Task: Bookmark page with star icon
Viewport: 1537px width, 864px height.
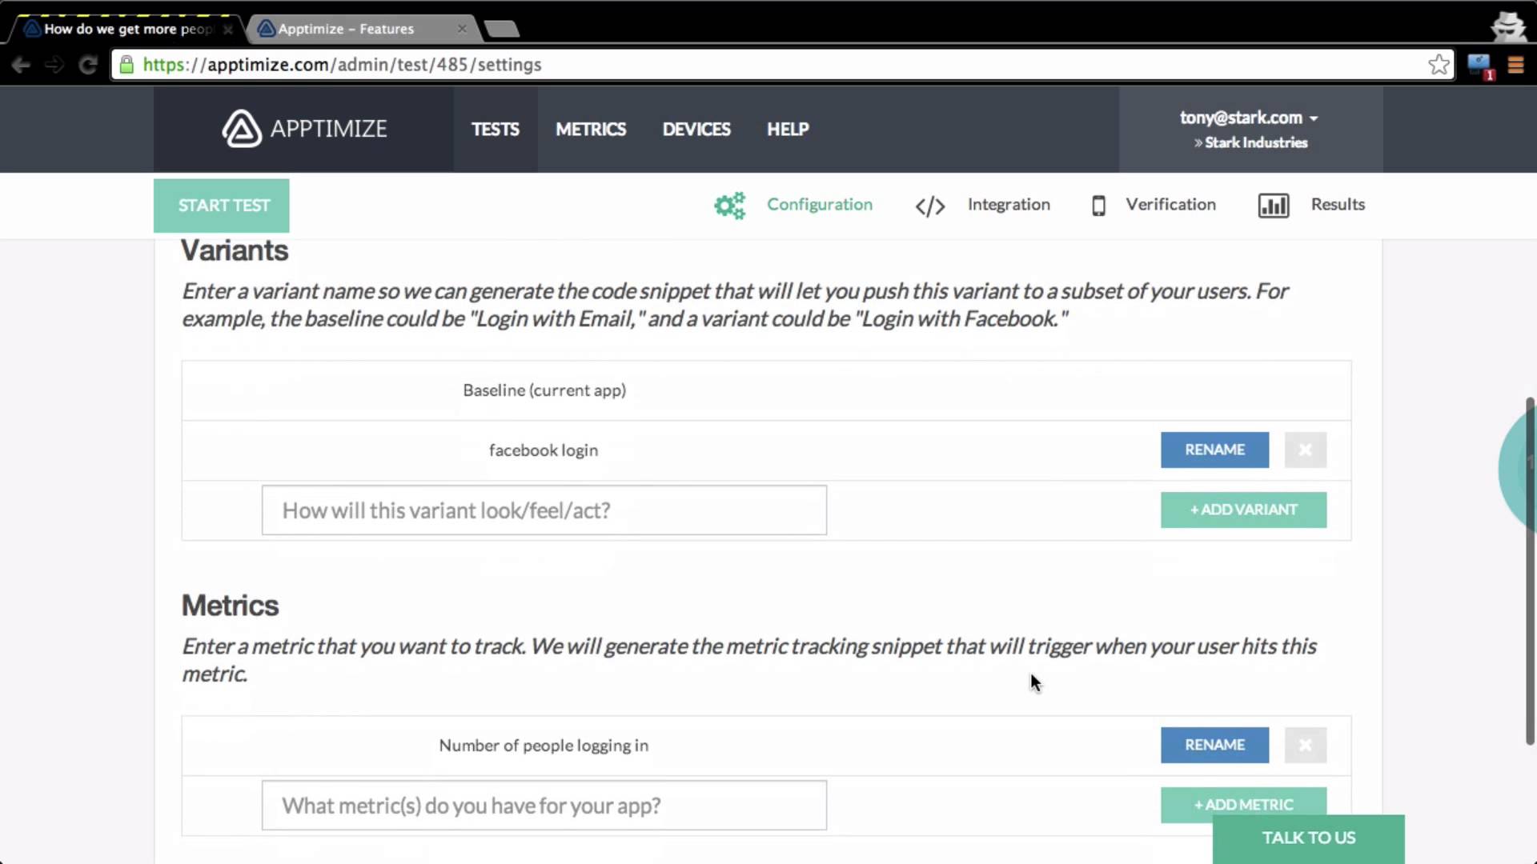Action: [x=1439, y=65]
